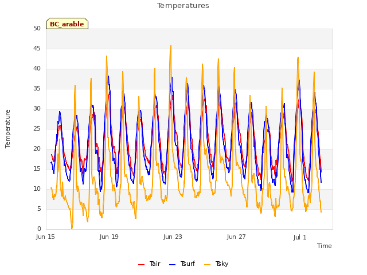
Task: Click the 0 y-axis tick label
Action: click(x=39, y=229)
